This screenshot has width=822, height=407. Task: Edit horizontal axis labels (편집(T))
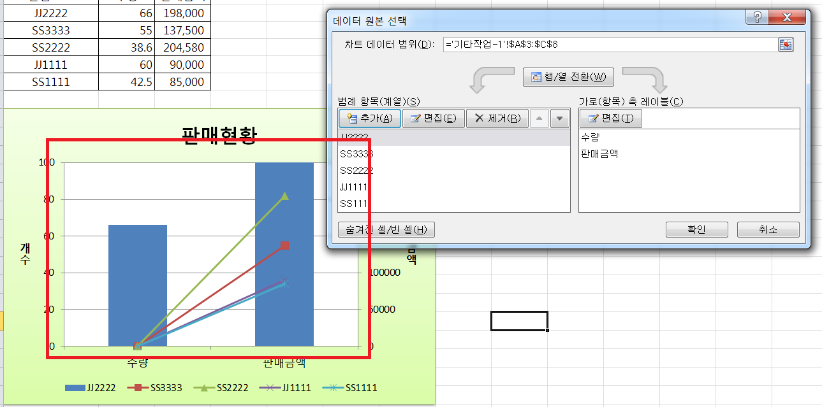click(610, 118)
